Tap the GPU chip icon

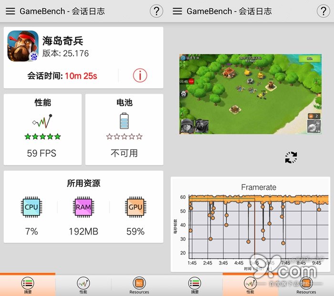(x=135, y=207)
